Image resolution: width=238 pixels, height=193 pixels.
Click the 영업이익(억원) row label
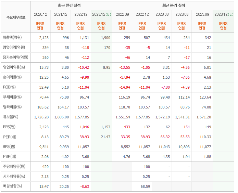click(14, 47)
